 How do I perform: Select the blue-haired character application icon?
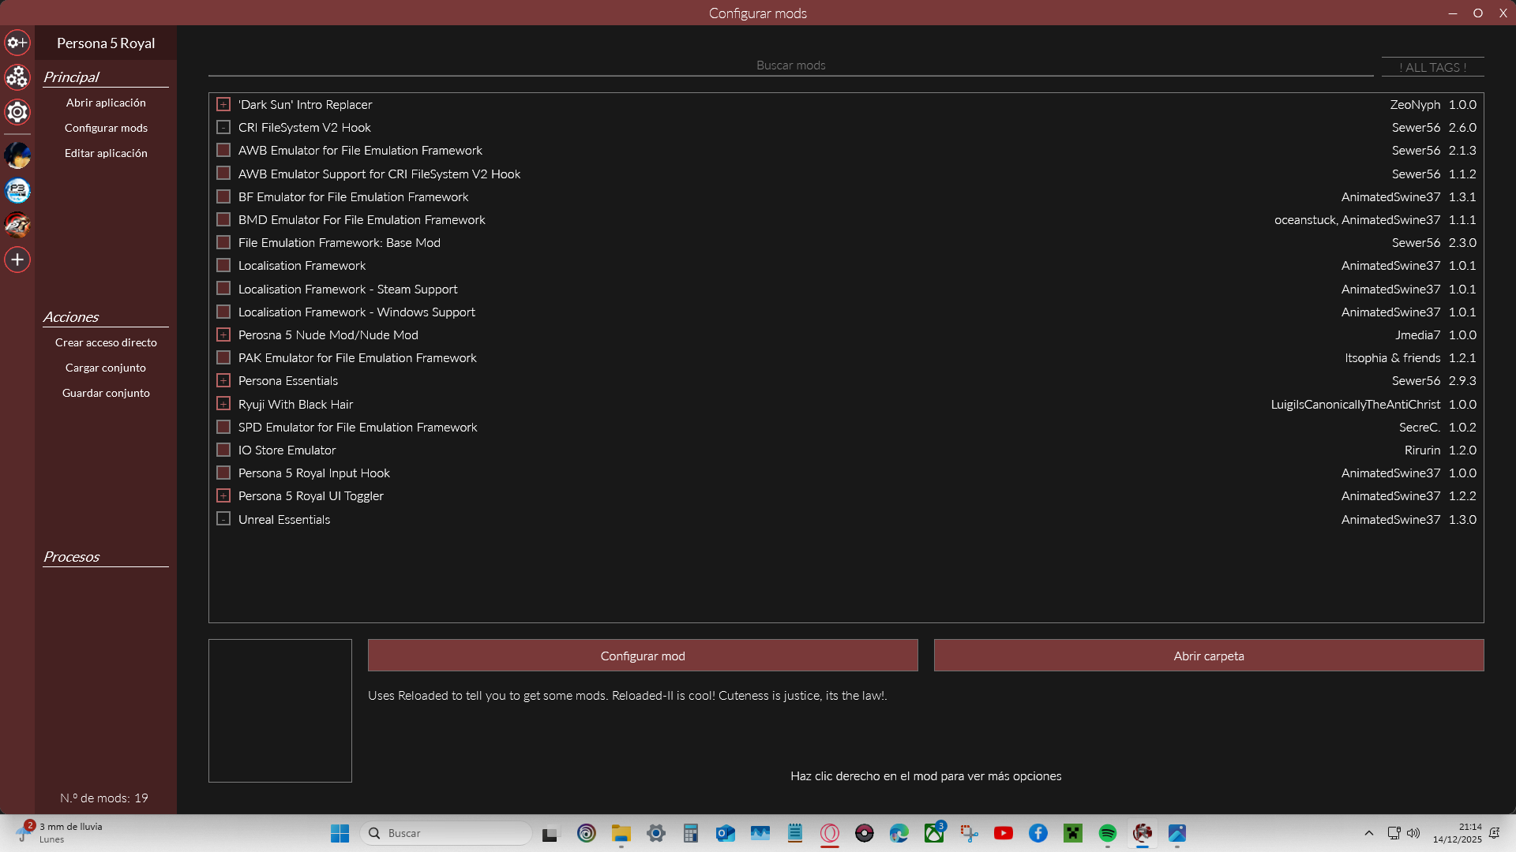pyautogui.click(x=17, y=155)
